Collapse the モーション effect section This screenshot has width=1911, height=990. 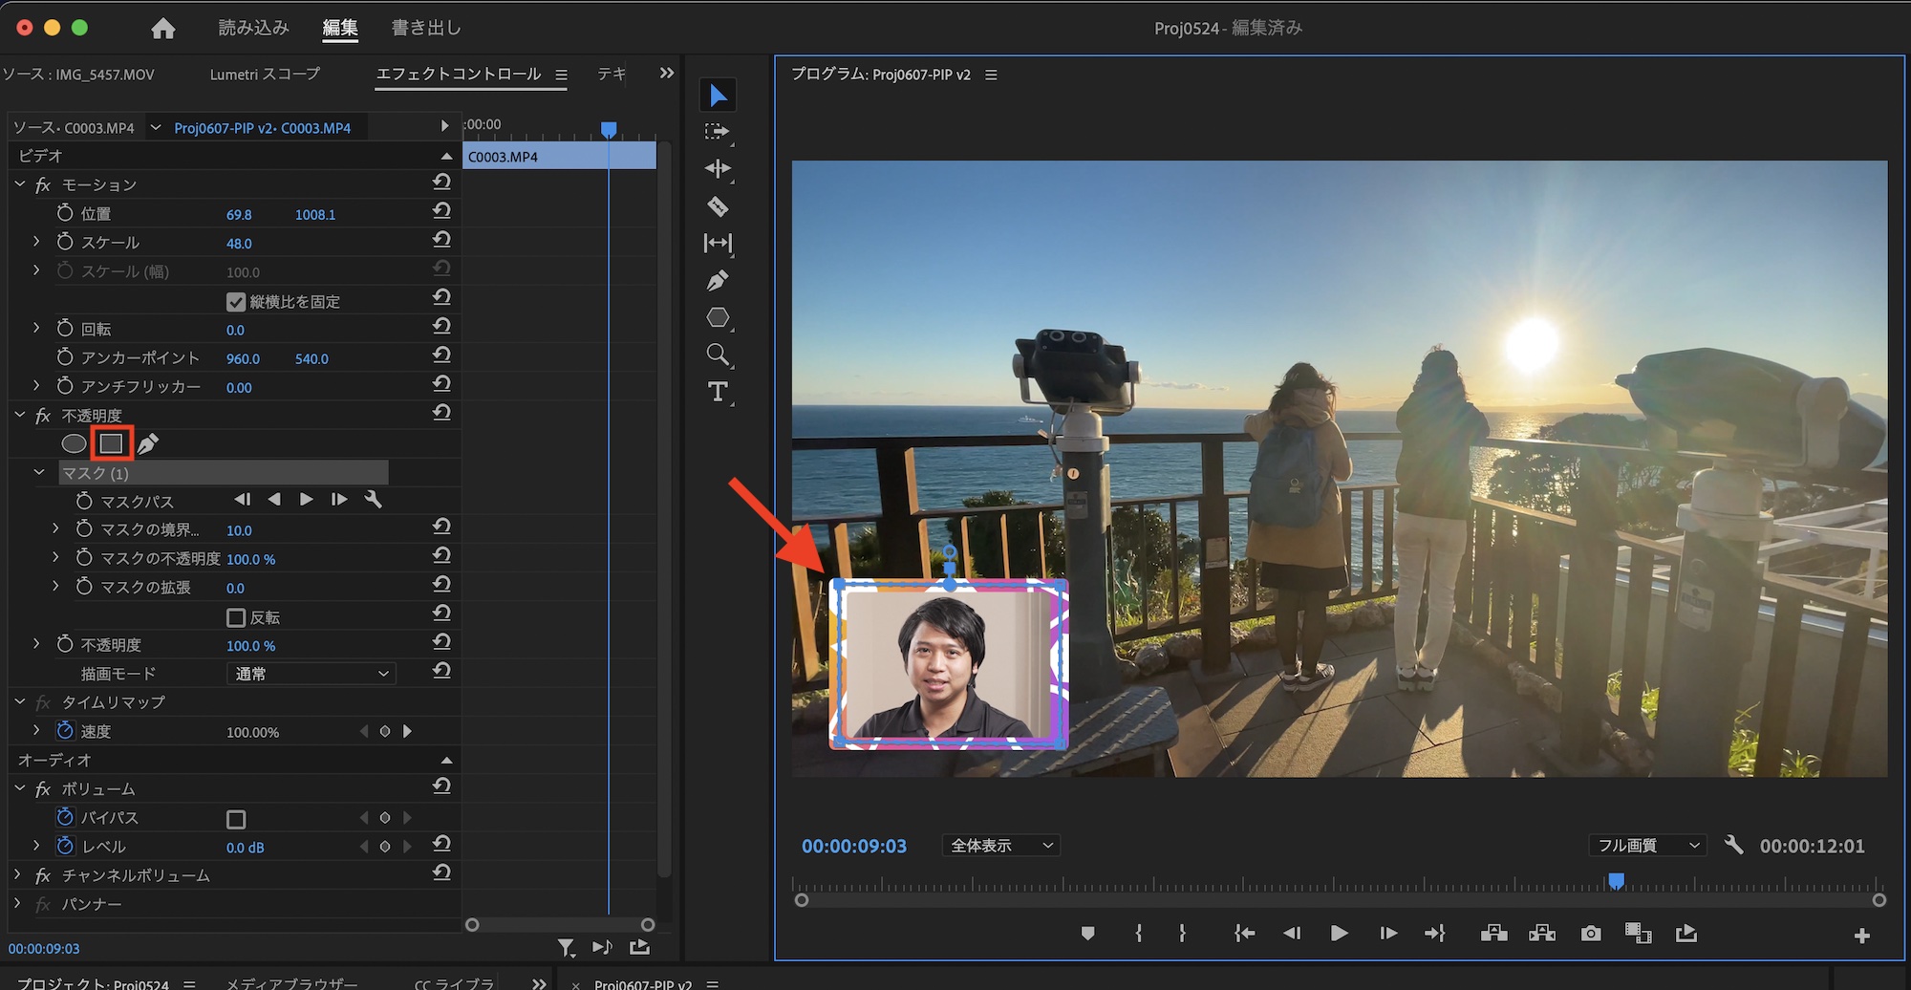20,184
